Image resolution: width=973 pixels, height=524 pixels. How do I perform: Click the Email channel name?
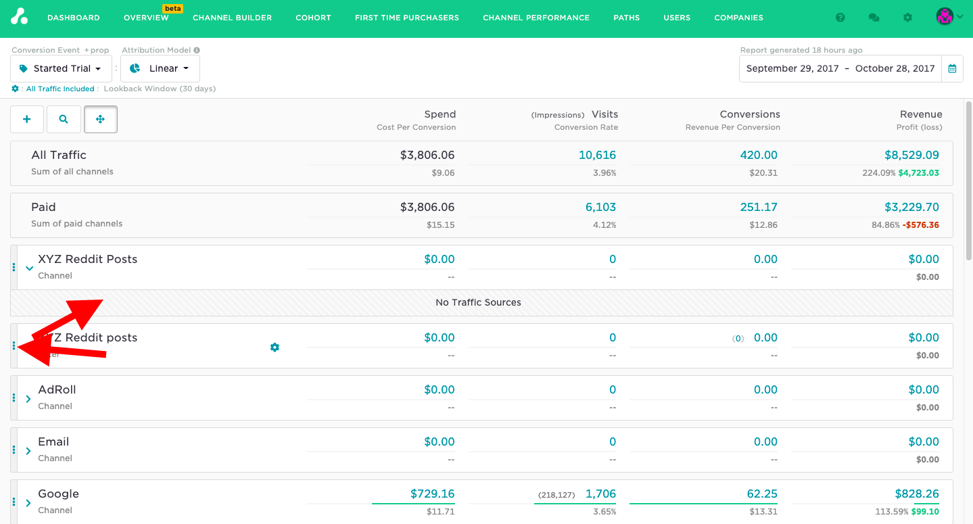(53, 442)
